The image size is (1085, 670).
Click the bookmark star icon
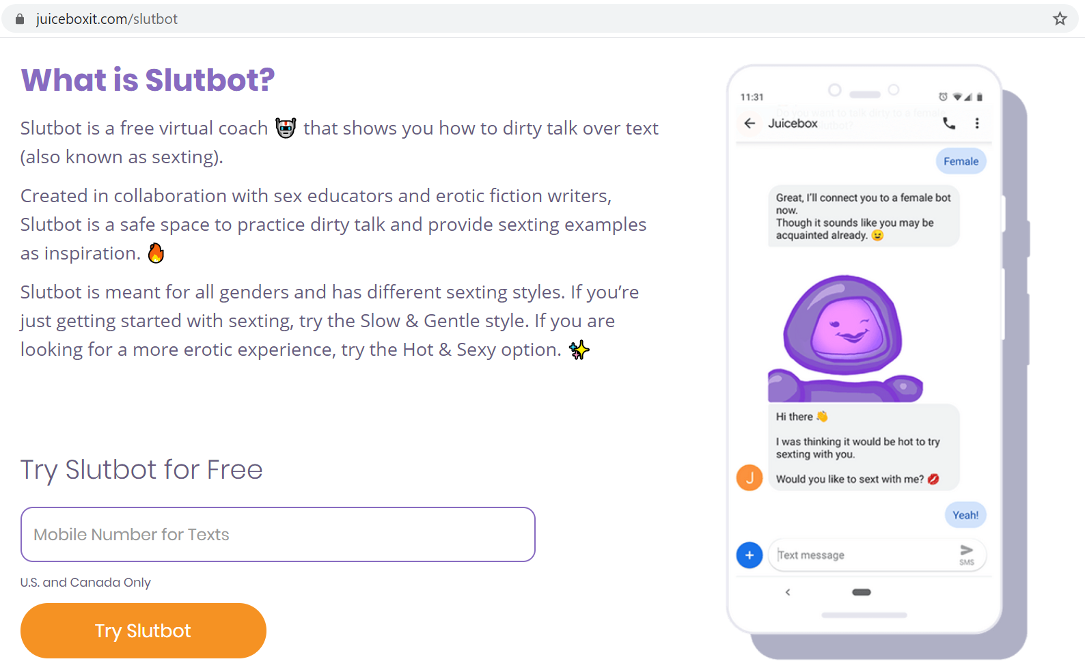1060,19
